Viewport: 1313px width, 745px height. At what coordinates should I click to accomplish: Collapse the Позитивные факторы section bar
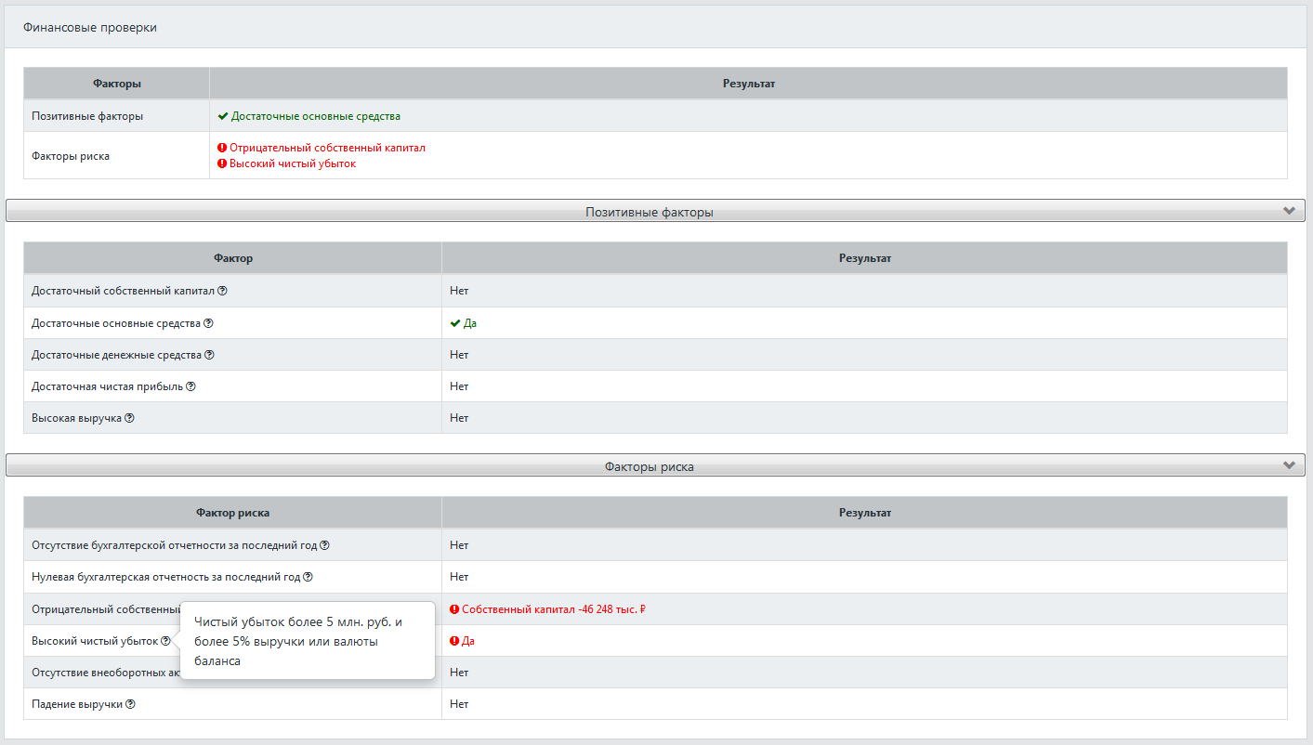pyautogui.click(x=649, y=212)
